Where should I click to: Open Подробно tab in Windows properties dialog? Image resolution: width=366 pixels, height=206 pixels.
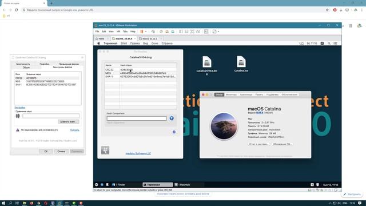[x=45, y=64]
